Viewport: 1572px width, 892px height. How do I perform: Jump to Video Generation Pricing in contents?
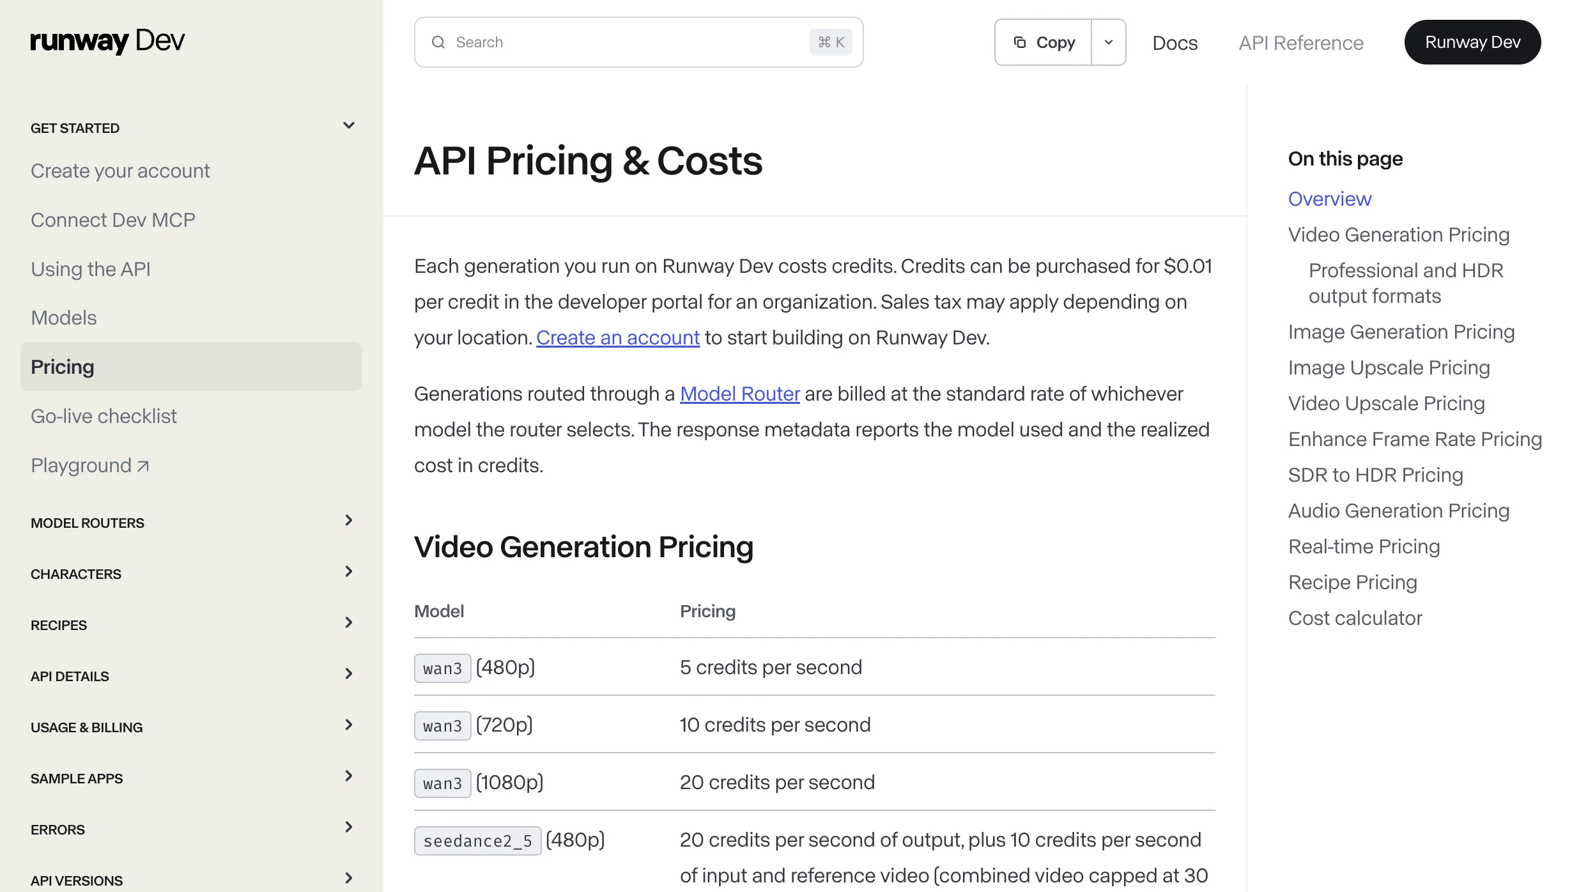point(1399,235)
